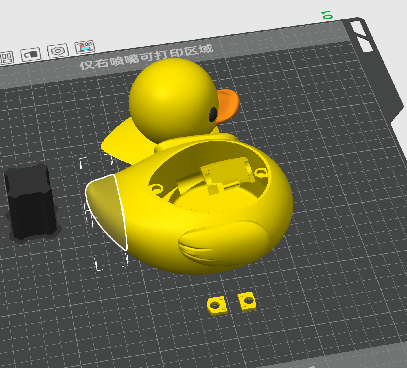
Task: Click the green plate number 01 label
Action: [x=327, y=15]
